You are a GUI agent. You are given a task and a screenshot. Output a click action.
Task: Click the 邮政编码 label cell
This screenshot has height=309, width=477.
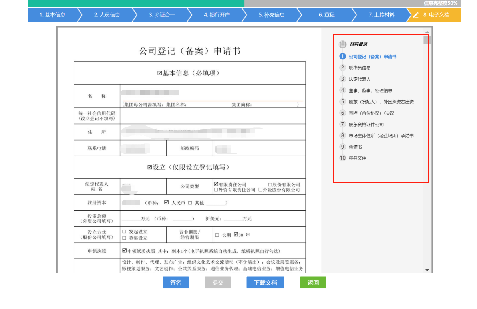click(189, 148)
